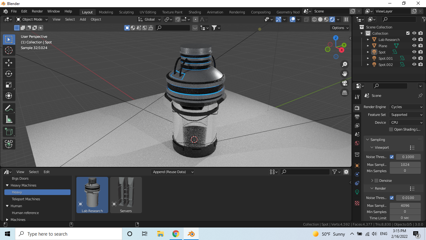Screen dimensions: 426x240
Task: Select the Move tool
Action: [x=9, y=63]
